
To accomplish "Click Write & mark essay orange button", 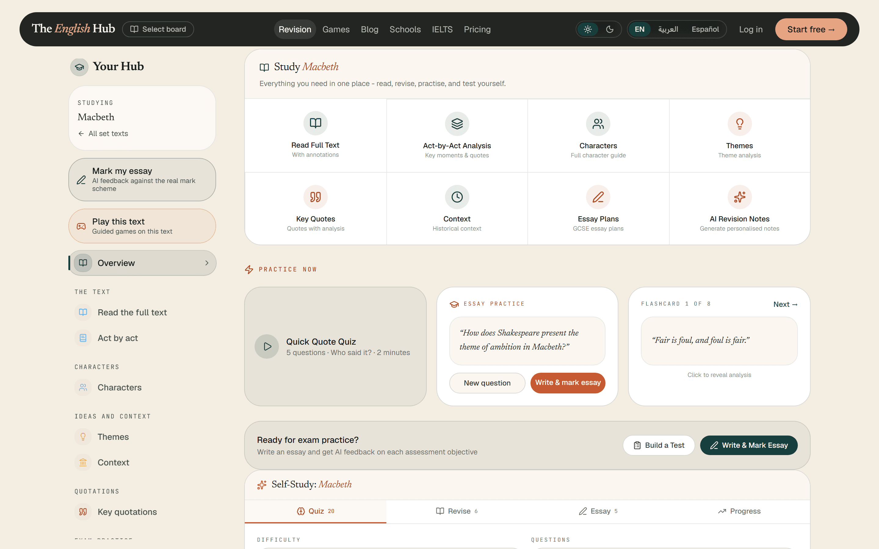I will (x=568, y=383).
